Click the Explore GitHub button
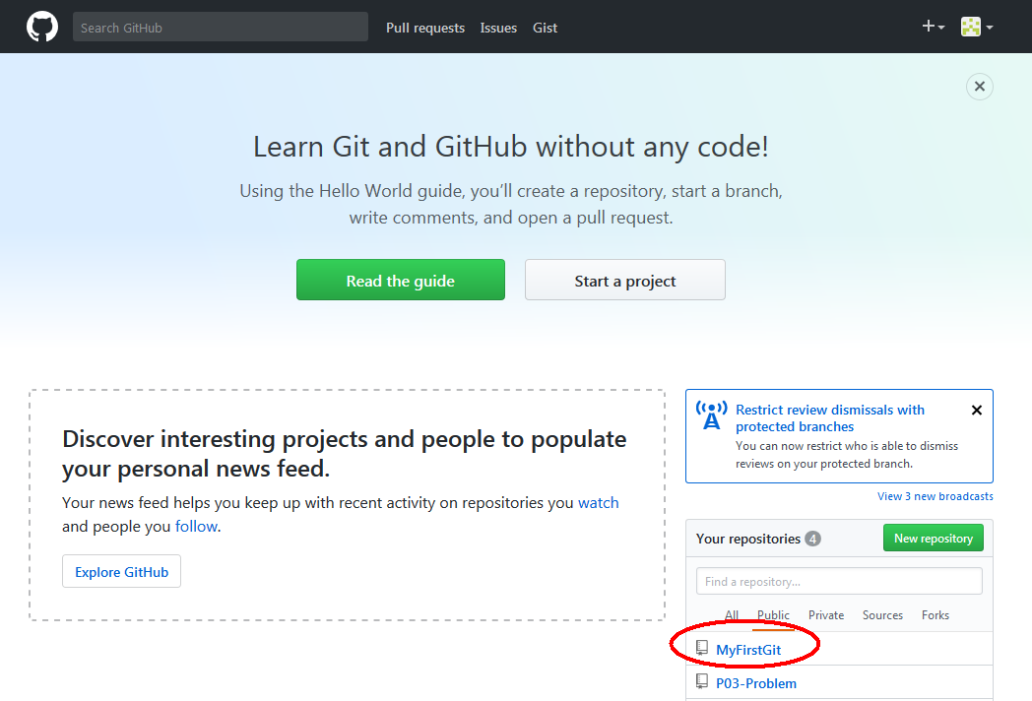The width and height of the screenshot is (1032, 701). (121, 572)
